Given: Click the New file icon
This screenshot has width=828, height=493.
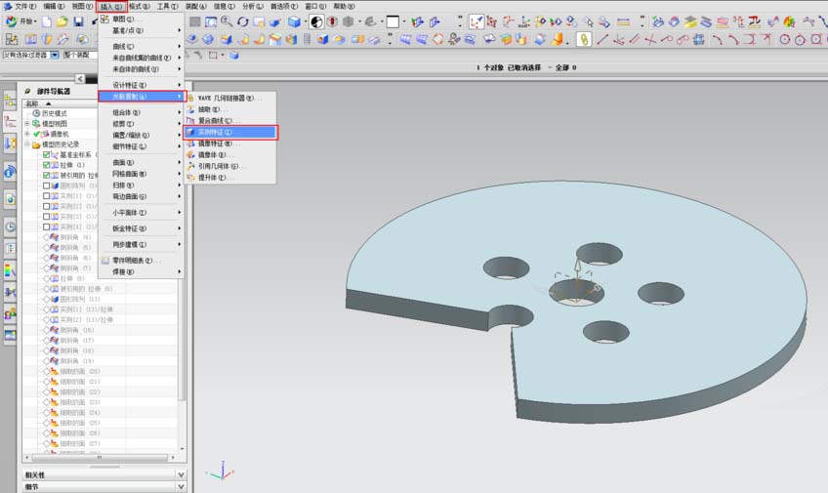Looking at the screenshot, I should point(46,21).
